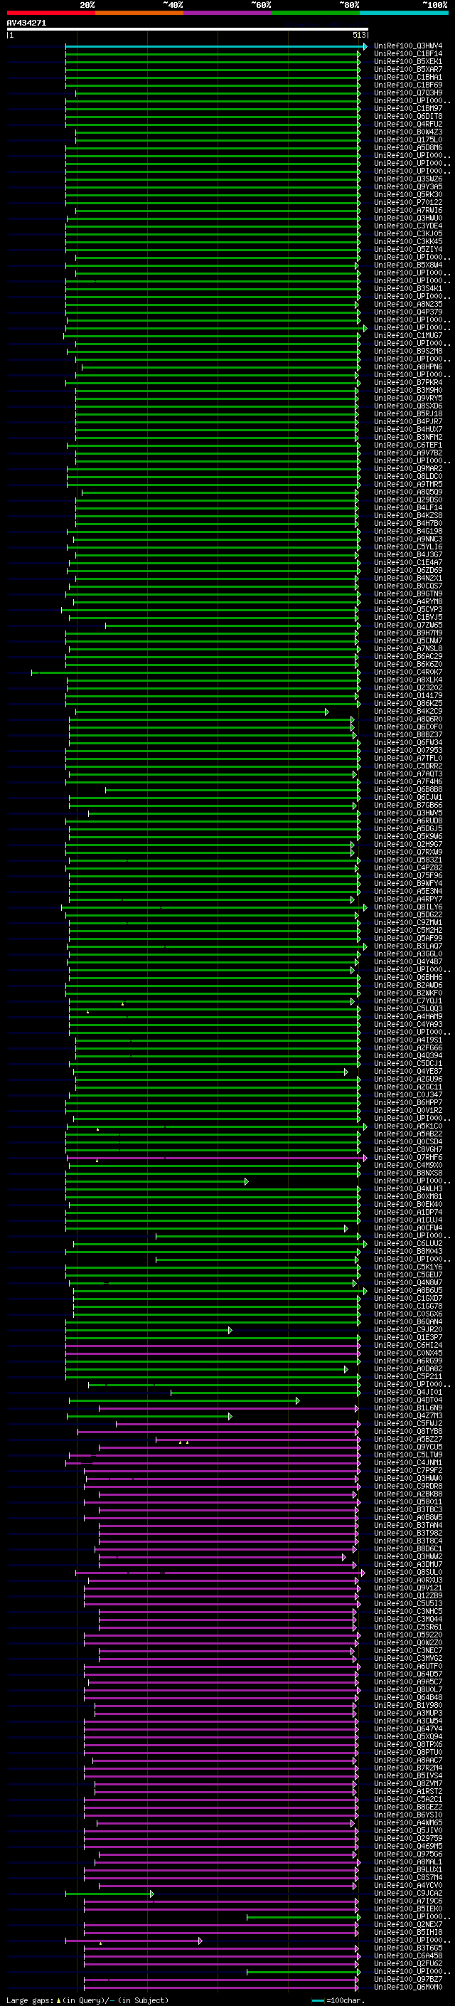The height and width of the screenshot is (2006, 455).
Task: Click the UniRef100_Q2FU62 label
Action: [x=408, y=1963]
